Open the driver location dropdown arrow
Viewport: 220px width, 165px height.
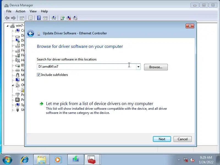138,67
